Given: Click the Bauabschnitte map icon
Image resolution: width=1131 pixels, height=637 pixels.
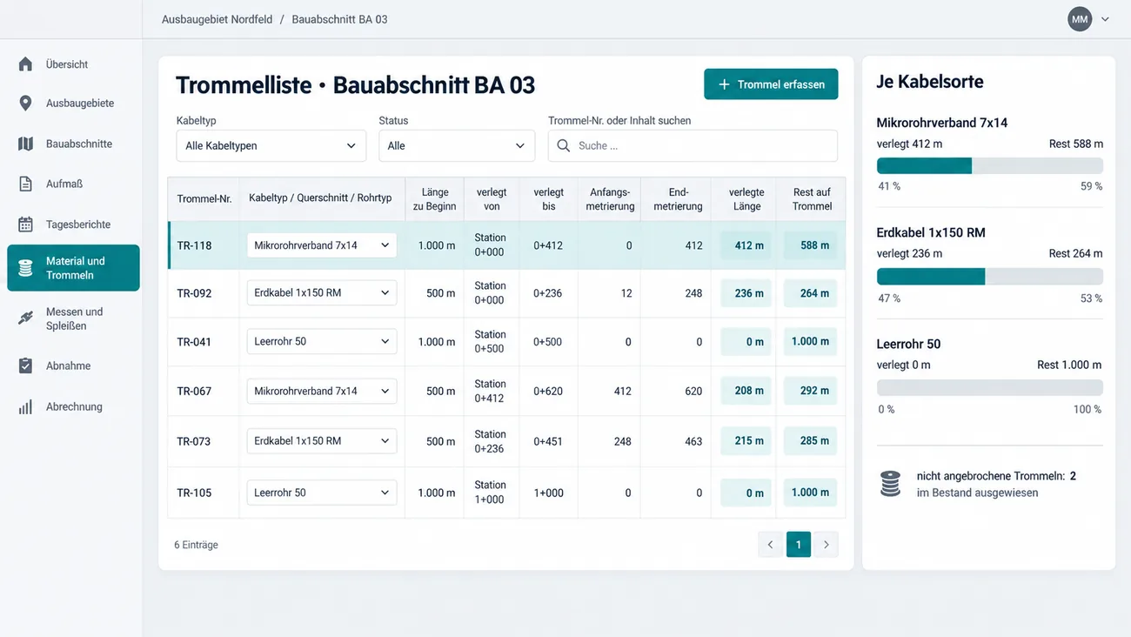Looking at the screenshot, I should [25, 144].
